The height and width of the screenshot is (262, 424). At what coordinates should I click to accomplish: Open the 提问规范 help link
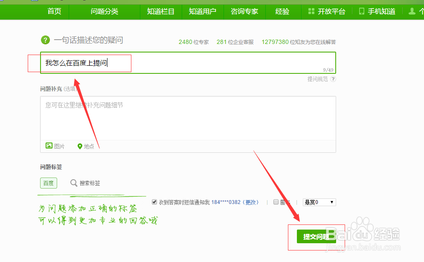point(317,79)
